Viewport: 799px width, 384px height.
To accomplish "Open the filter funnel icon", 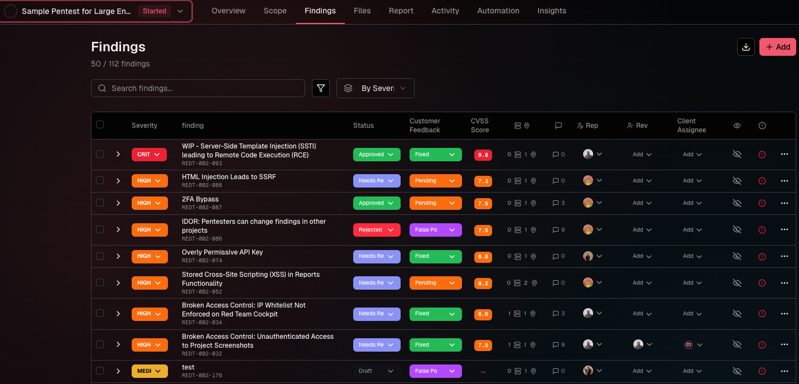I will pyautogui.click(x=321, y=88).
